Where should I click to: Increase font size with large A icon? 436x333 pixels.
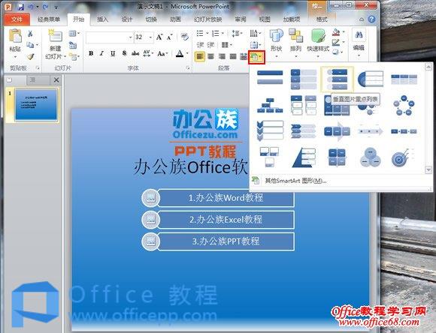pyautogui.click(x=159, y=37)
